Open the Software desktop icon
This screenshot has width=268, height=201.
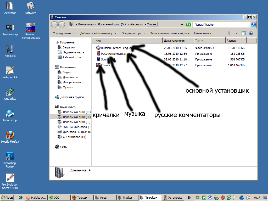[30, 8]
